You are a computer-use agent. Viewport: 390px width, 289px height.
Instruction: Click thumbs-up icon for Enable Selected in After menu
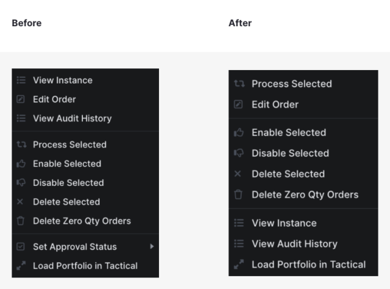coord(239,132)
